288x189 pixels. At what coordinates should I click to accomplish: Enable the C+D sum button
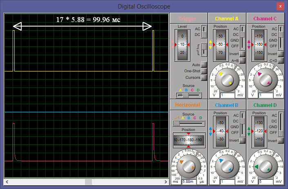pos(280,60)
